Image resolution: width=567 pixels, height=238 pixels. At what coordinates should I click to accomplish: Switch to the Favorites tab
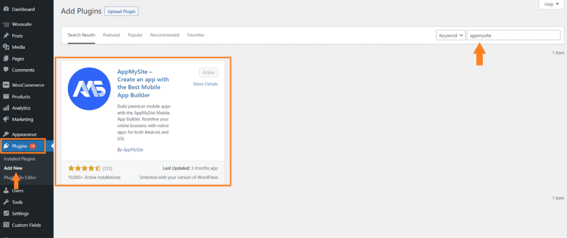click(195, 35)
